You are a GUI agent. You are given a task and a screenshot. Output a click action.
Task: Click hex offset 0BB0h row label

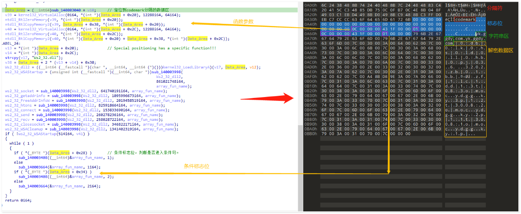click(310, 133)
